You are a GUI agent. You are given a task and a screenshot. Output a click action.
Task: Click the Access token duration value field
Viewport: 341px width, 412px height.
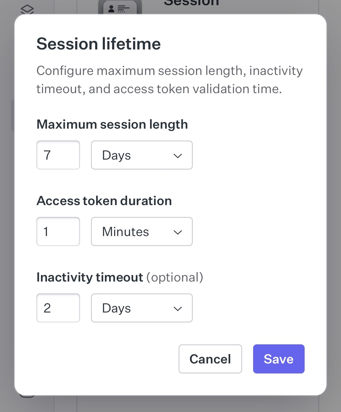pos(58,231)
